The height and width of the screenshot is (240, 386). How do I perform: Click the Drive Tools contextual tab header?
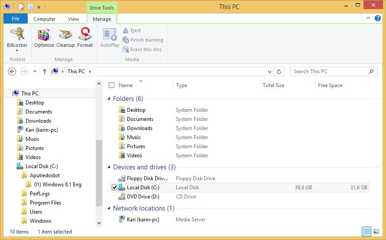click(102, 8)
